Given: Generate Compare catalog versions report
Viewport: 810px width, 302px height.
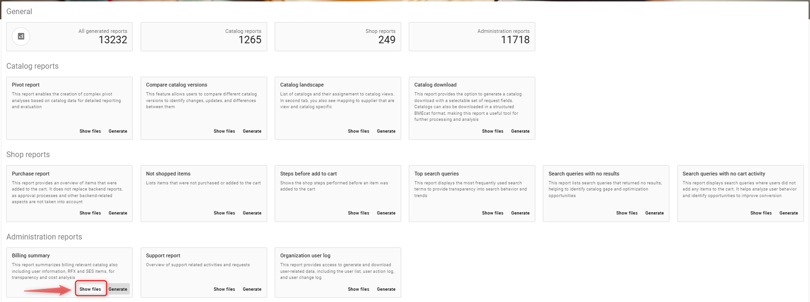Looking at the screenshot, I should (252, 131).
